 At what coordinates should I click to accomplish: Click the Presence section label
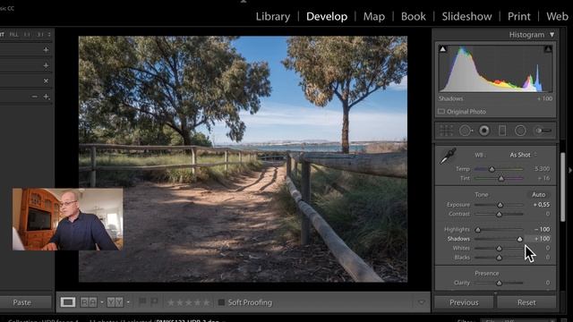pos(486,274)
